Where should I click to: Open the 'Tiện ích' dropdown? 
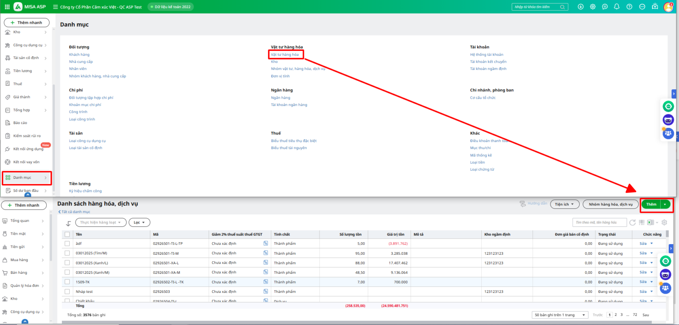click(x=565, y=204)
